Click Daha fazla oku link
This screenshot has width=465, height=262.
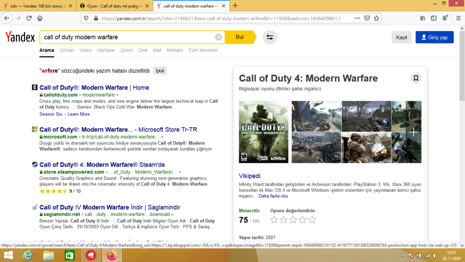[273, 196]
